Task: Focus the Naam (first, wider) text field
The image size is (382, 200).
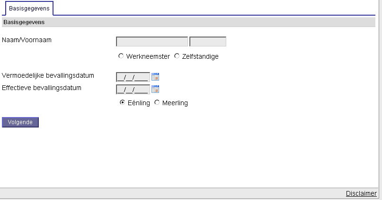Action: [x=152, y=41]
